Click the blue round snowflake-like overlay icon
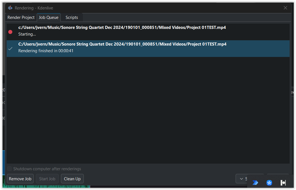 (269, 182)
